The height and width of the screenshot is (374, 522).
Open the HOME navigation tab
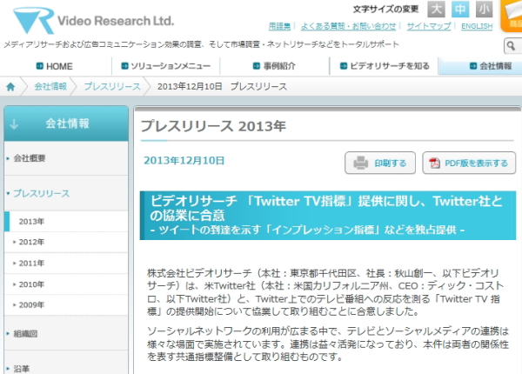54,66
